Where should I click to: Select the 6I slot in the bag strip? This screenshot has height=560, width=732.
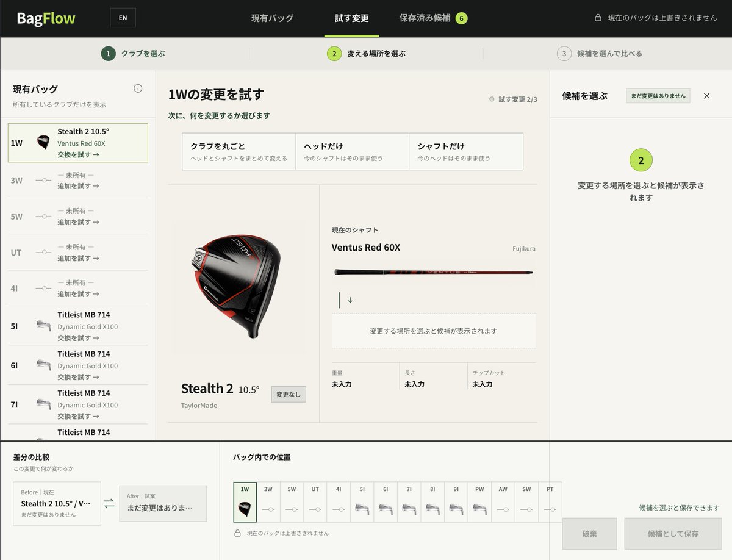(x=386, y=502)
